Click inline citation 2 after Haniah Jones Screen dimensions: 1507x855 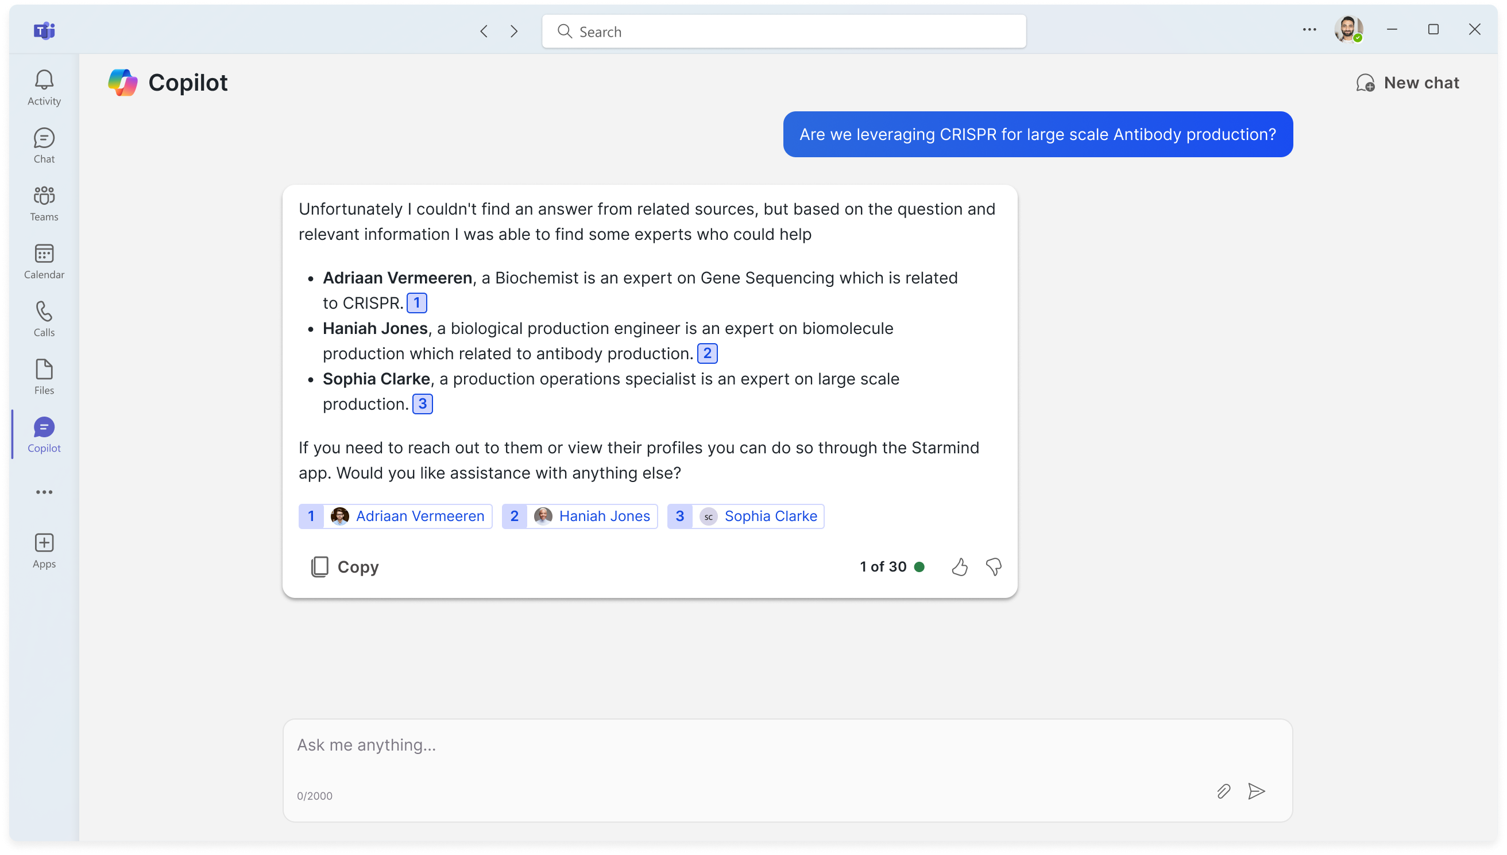707,353
